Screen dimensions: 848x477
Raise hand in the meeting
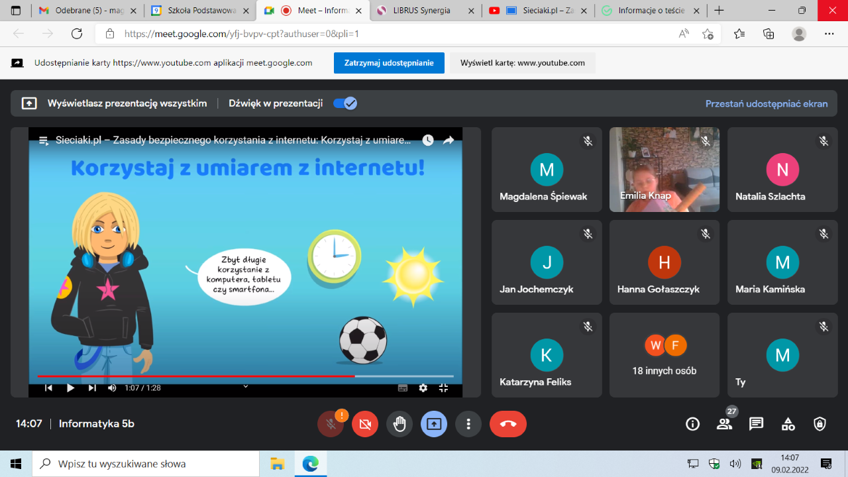click(x=399, y=424)
